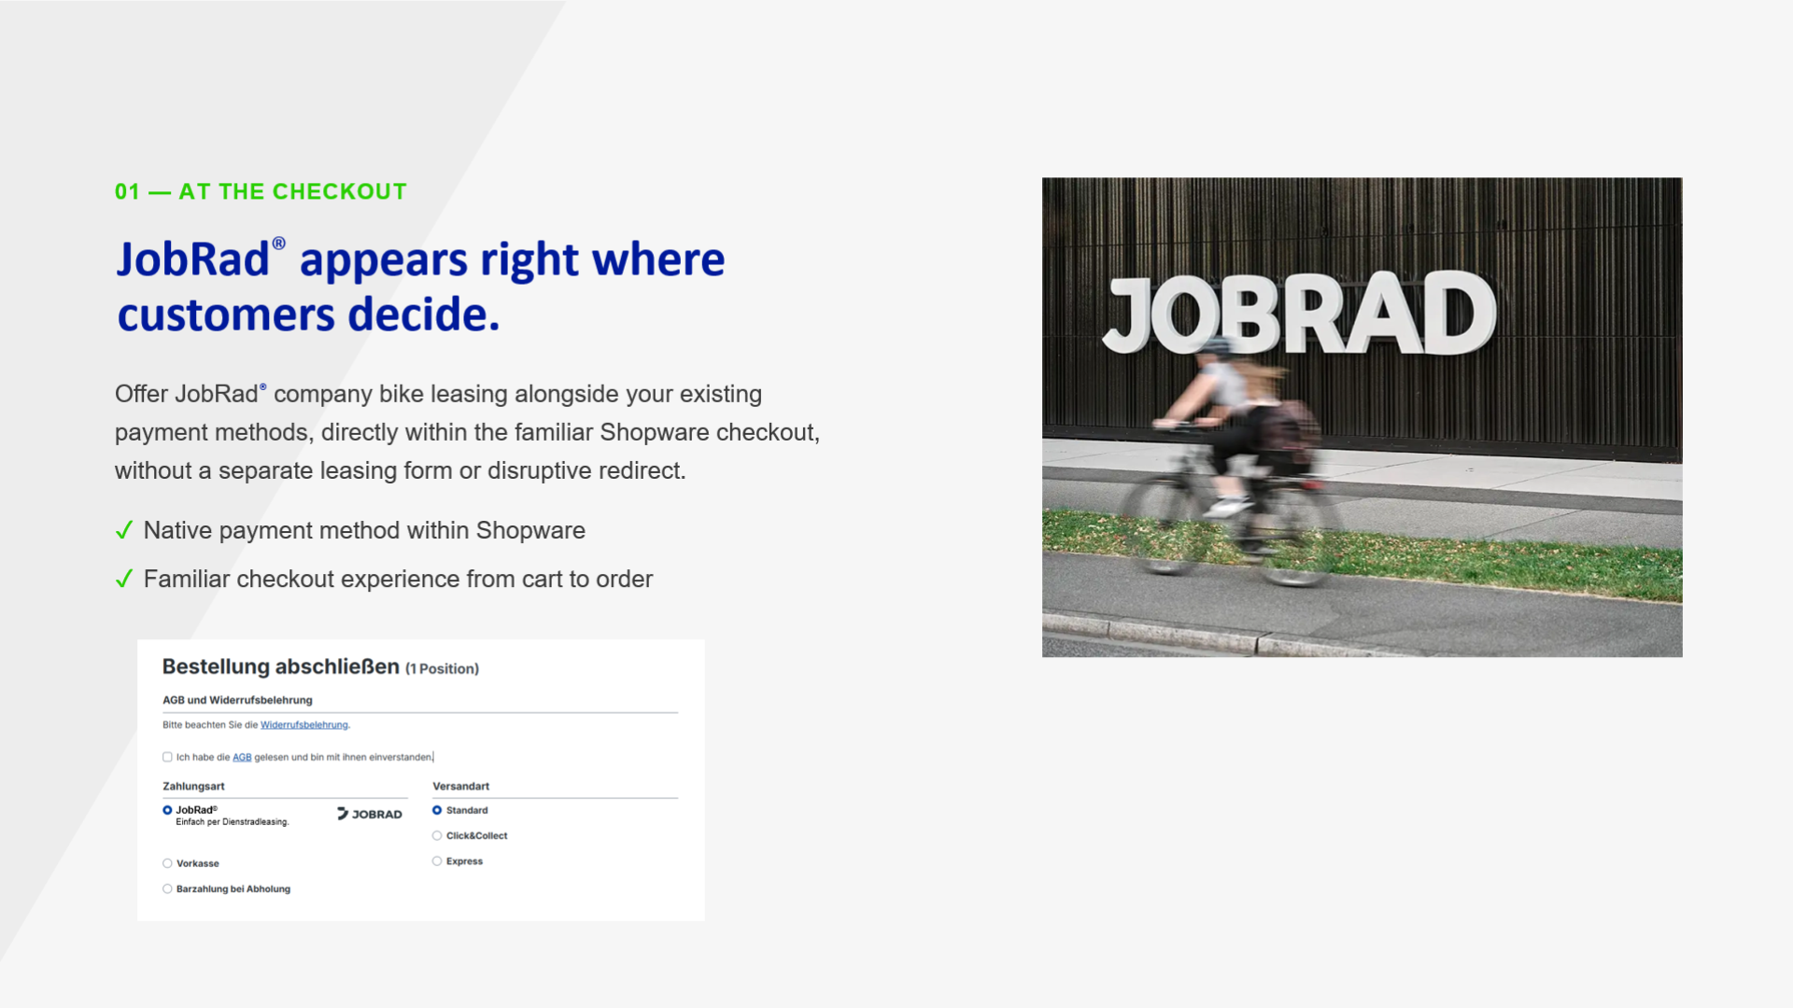Select the JobRad payment radio button

coord(167,810)
